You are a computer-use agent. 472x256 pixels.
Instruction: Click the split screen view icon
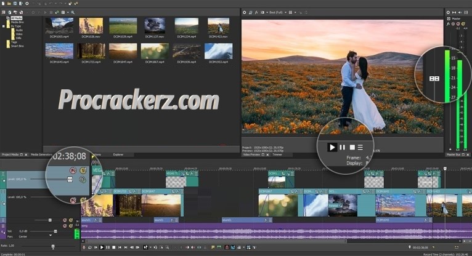pyautogui.click(x=262, y=12)
